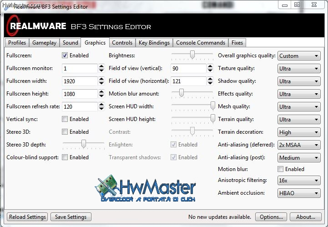Raise Fullscreen height using the up arrow

tap(101, 91)
